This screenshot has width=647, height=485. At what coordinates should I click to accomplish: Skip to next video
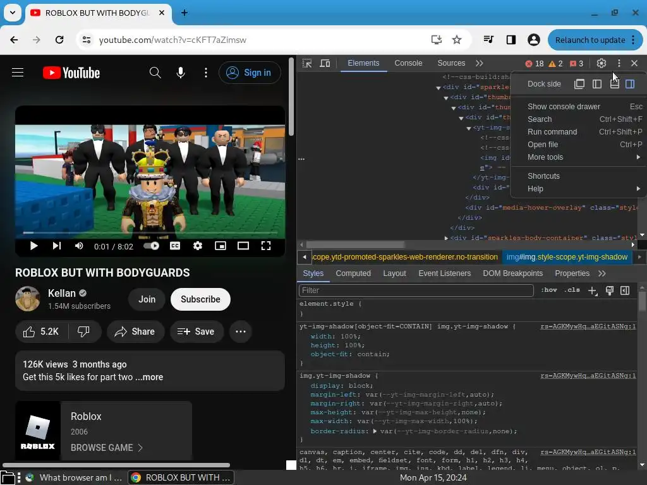[56, 246]
